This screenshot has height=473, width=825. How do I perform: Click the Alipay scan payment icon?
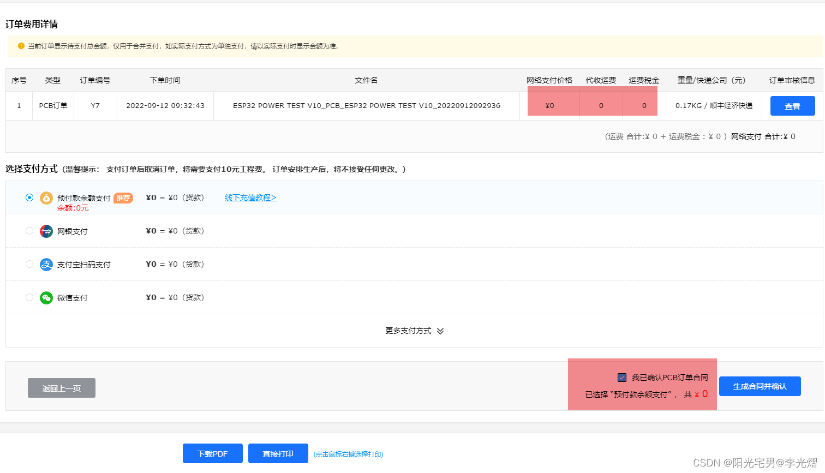(x=46, y=265)
